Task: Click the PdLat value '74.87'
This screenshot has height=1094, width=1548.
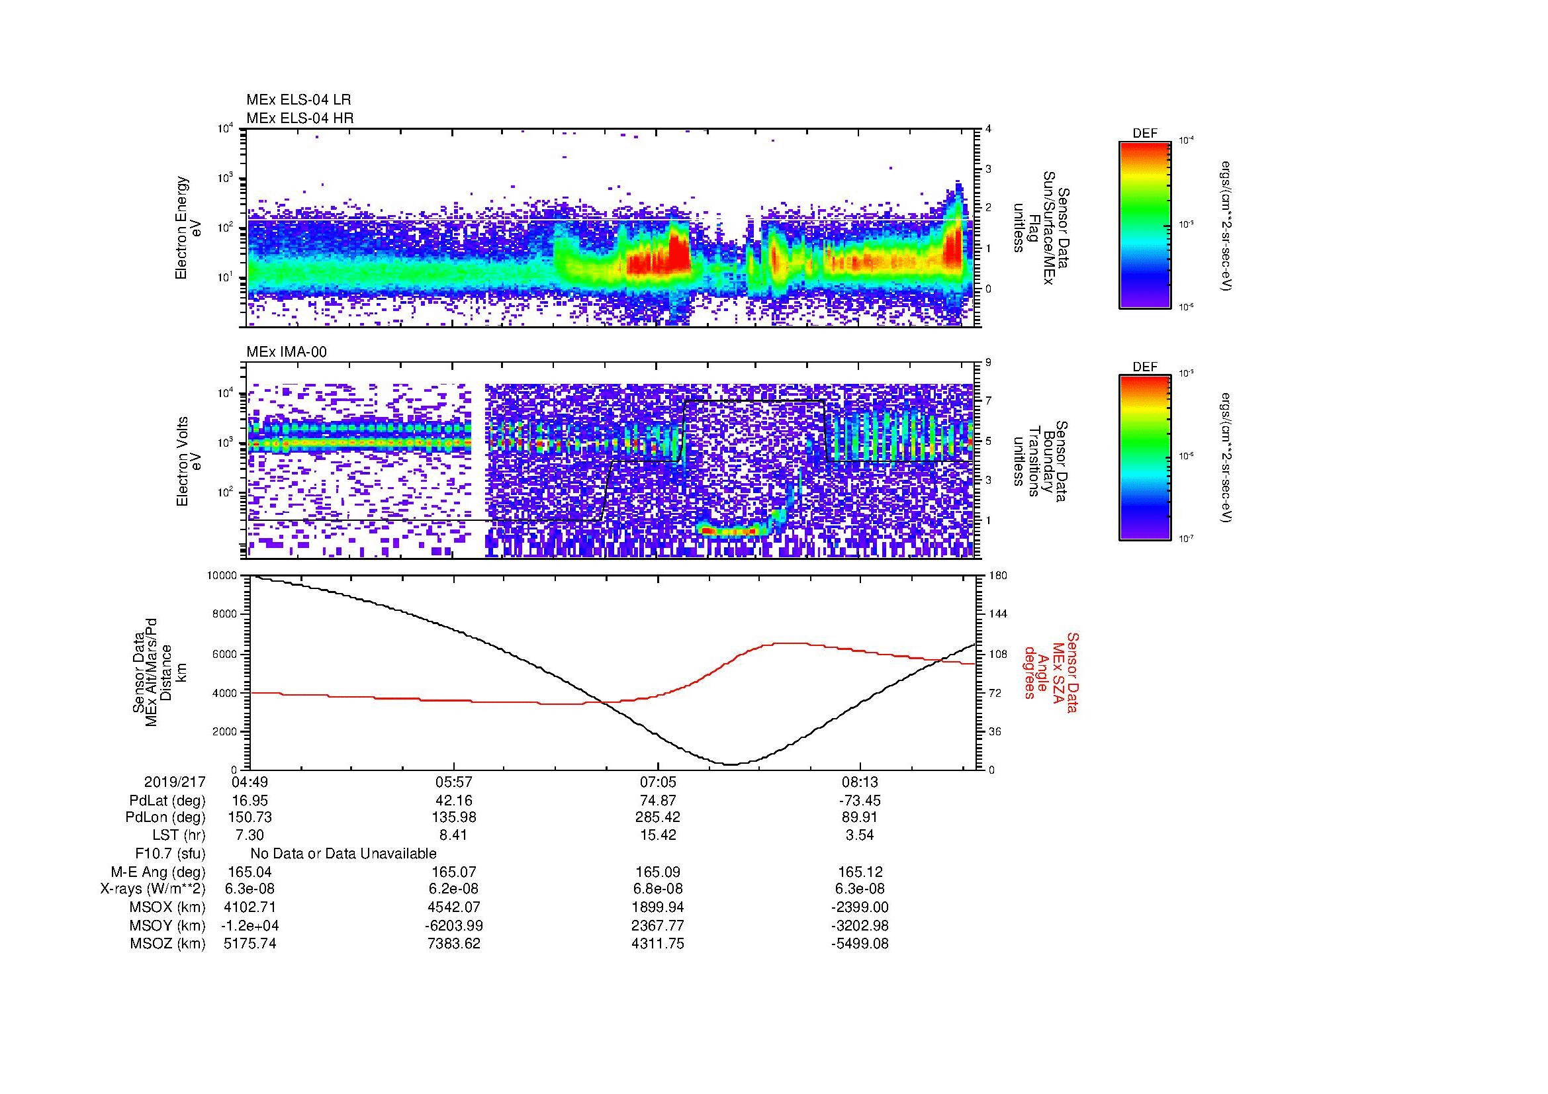Action: pos(657,801)
